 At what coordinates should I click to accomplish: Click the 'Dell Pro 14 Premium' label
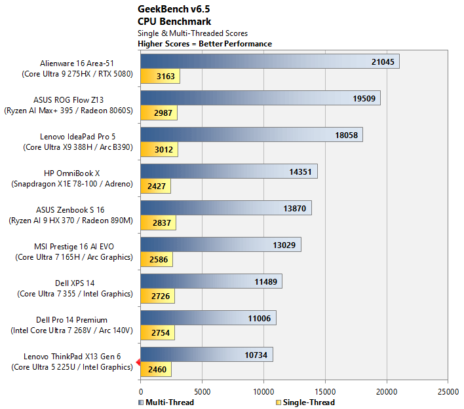pos(71,320)
